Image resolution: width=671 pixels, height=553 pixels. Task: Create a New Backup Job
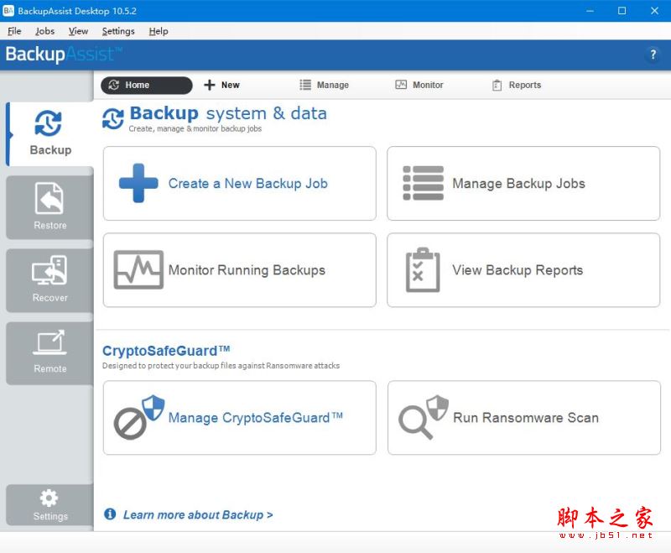tap(239, 183)
